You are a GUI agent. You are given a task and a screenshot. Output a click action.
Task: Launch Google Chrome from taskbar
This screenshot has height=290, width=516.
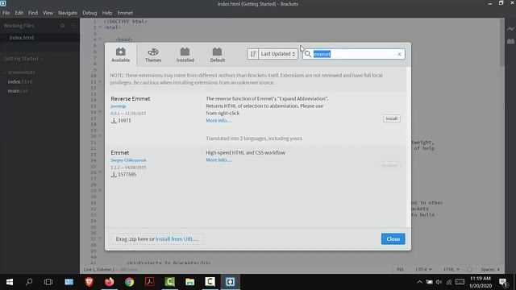point(129,282)
